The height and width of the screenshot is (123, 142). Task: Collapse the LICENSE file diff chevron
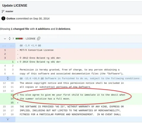pyautogui.click(x=5, y=39)
